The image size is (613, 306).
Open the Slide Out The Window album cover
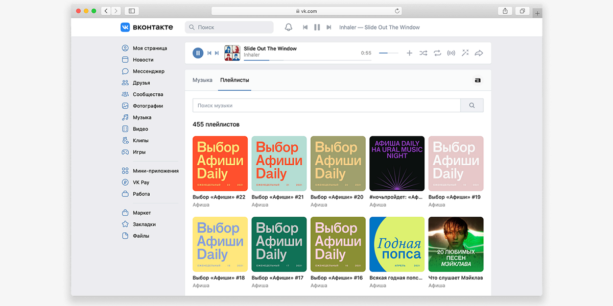pos(232,53)
